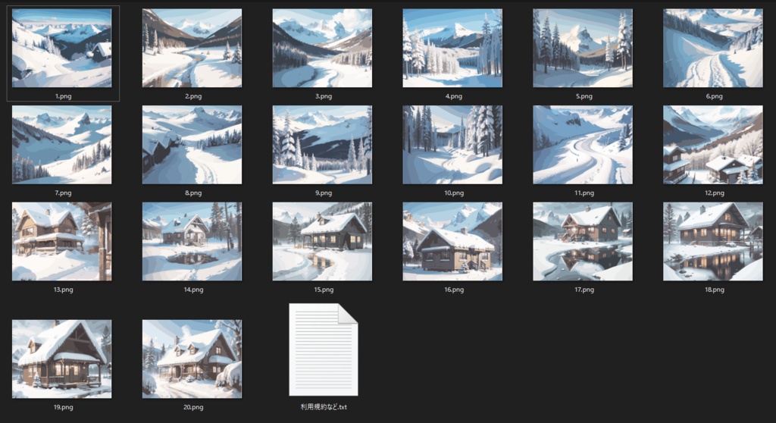
Task: Click the file name label 12.png
Action: pyautogui.click(x=714, y=193)
